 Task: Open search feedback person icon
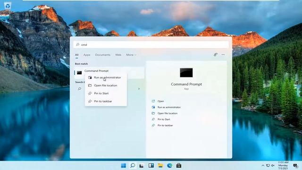click(216, 55)
